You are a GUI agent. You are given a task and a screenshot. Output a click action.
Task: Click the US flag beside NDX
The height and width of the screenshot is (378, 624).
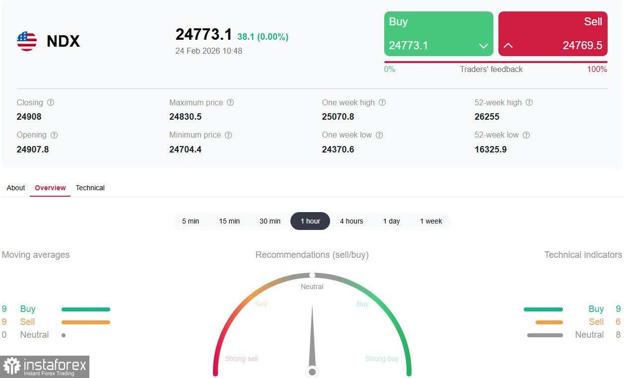26,41
